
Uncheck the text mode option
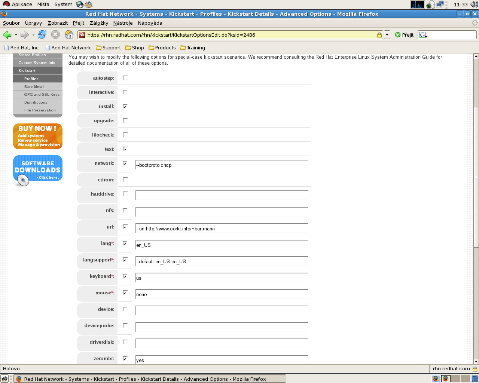pyautogui.click(x=125, y=149)
